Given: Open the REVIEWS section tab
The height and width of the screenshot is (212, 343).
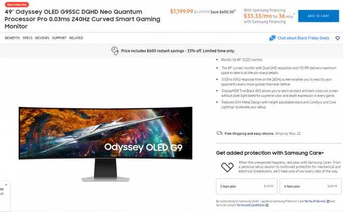Looking at the screenshot, I should click(42, 38).
